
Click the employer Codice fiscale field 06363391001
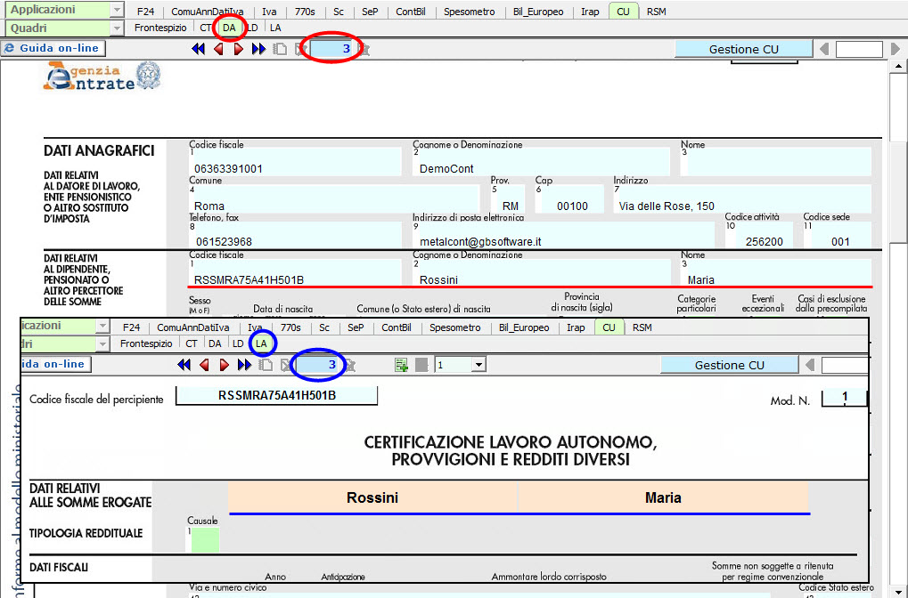pyautogui.click(x=295, y=162)
